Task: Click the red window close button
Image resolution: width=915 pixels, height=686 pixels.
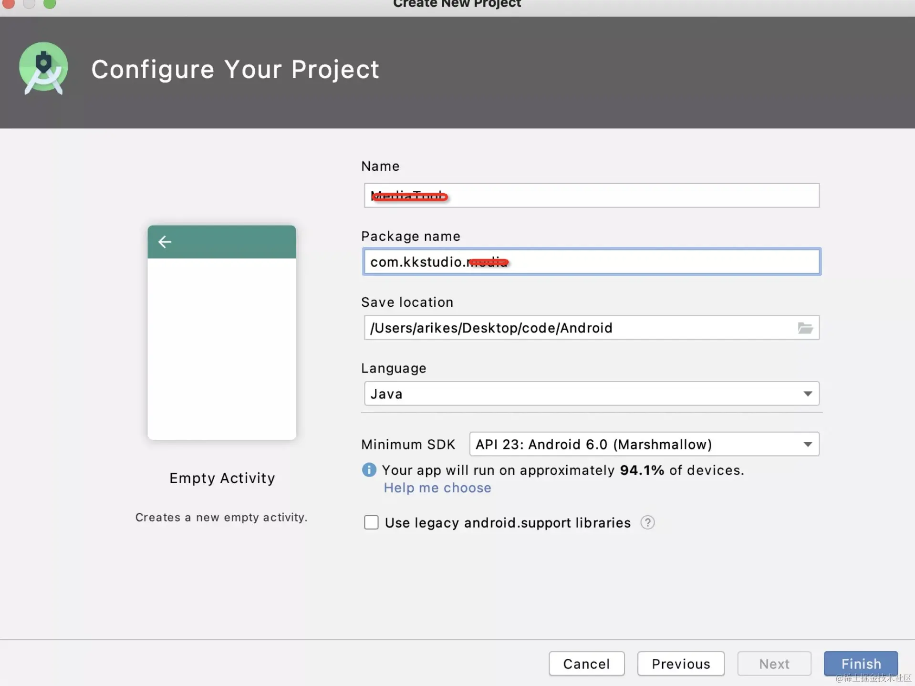Action: click(9, 4)
